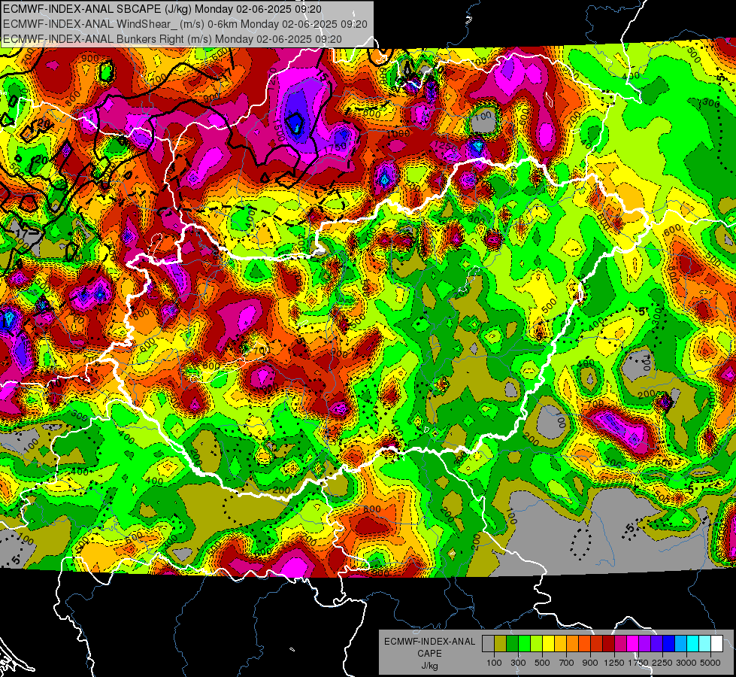
Task: Click the legend value 900
Action: pos(590,663)
